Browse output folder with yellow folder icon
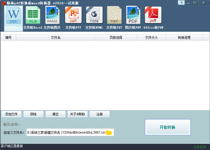 pos(109,132)
